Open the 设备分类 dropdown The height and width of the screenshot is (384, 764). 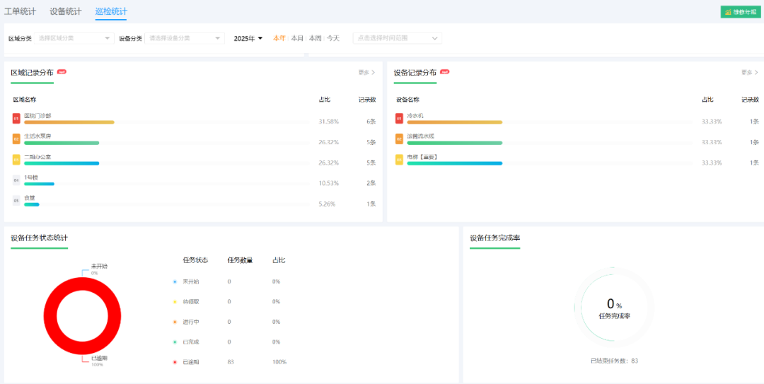coord(185,38)
